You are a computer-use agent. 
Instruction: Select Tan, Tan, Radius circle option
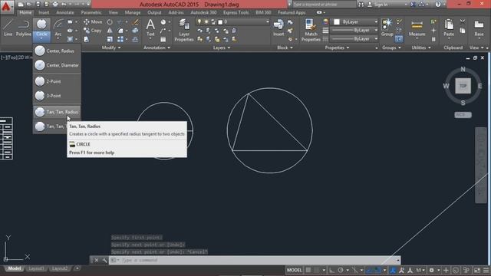pyautogui.click(x=57, y=112)
